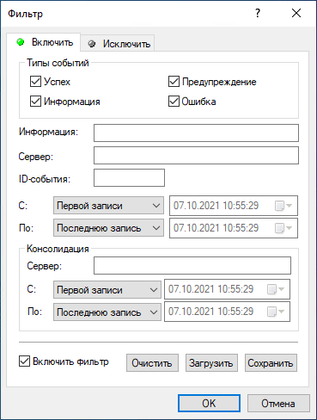
Task: Open the С: Первой записи dropdown above ID-события dates
Action: pos(108,206)
